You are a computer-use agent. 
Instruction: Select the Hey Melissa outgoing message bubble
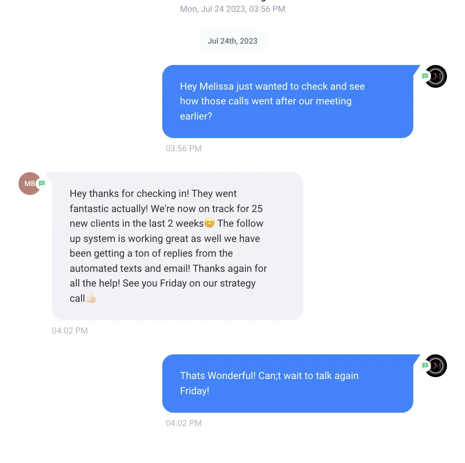coord(288,102)
